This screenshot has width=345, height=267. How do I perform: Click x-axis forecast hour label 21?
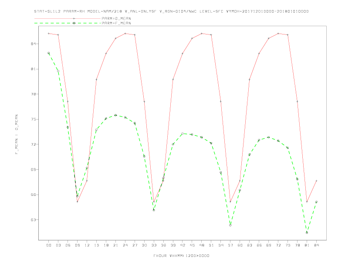pyautogui.click(x=115, y=245)
